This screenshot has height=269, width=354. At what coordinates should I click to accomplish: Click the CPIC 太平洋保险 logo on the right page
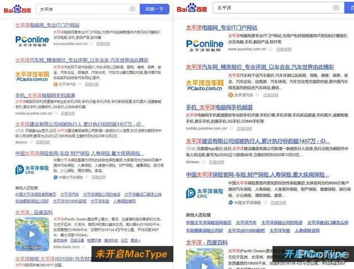[205, 193]
